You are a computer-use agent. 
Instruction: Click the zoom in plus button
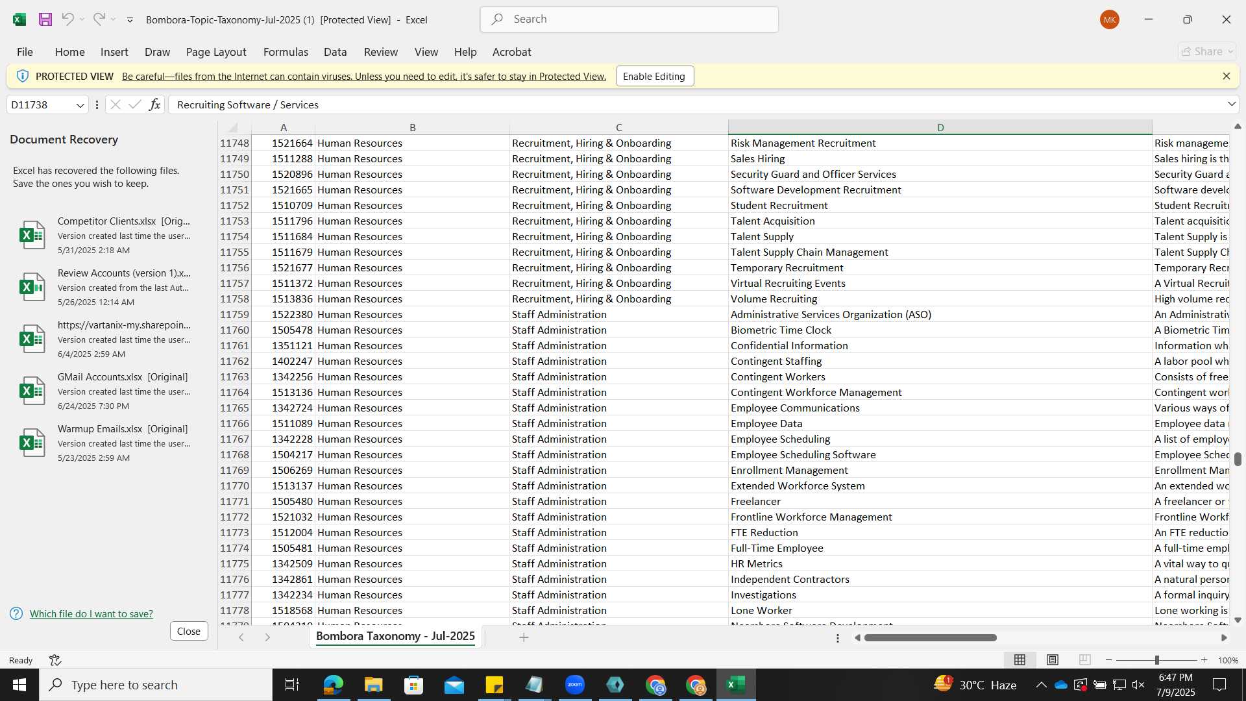[x=1204, y=660]
